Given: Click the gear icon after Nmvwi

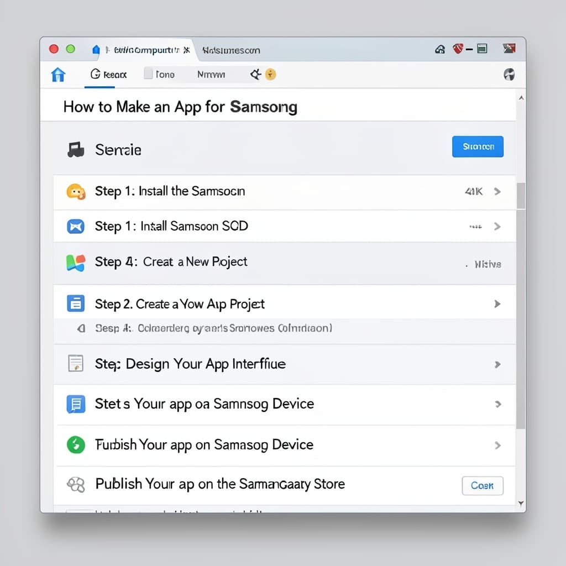Looking at the screenshot, I should (255, 75).
